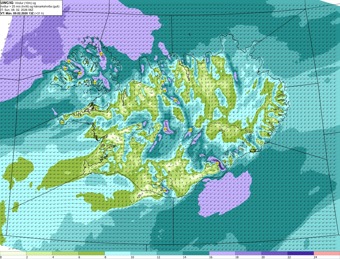Select the 6–8 m/s olive green legend swatch
The height and width of the screenshot is (259, 340).
pos(92,253)
